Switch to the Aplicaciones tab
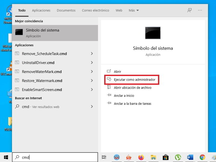Screen dimensions: 216x162 tap(41, 10)
